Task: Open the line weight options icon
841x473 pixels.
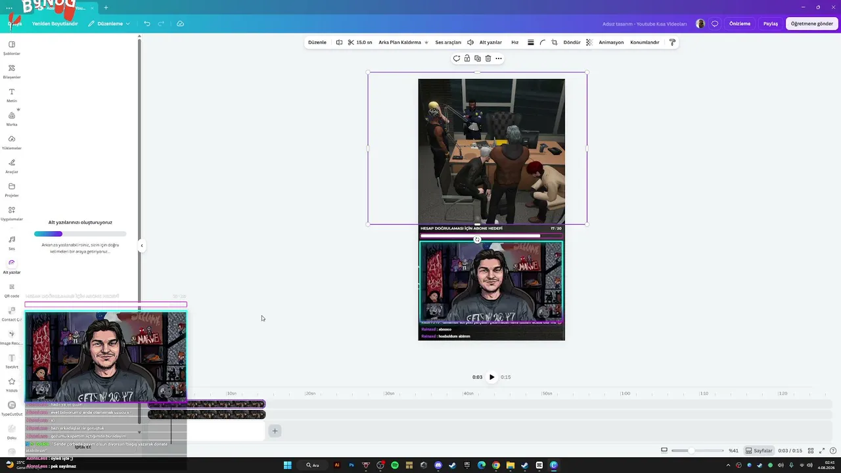Action: pyautogui.click(x=531, y=42)
